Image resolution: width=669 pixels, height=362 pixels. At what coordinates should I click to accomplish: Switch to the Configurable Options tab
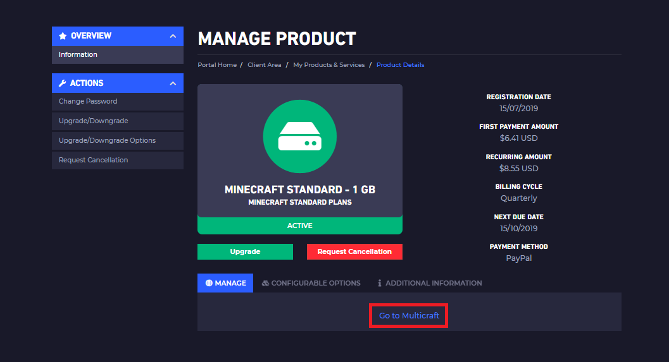pyautogui.click(x=311, y=283)
